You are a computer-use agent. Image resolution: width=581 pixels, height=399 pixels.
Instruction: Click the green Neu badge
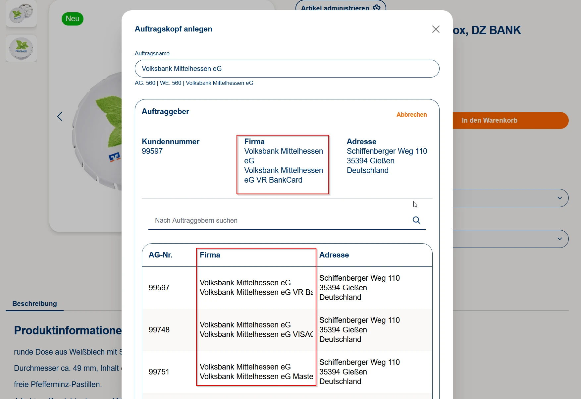pos(73,19)
